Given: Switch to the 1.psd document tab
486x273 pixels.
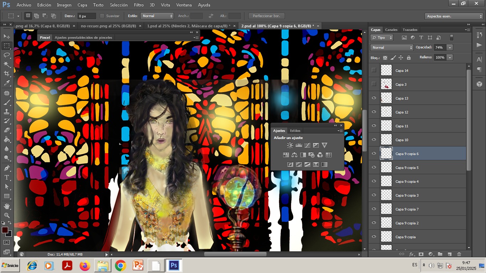Looking at the screenshot, I should pyautogui.click(x=189, y=26).
